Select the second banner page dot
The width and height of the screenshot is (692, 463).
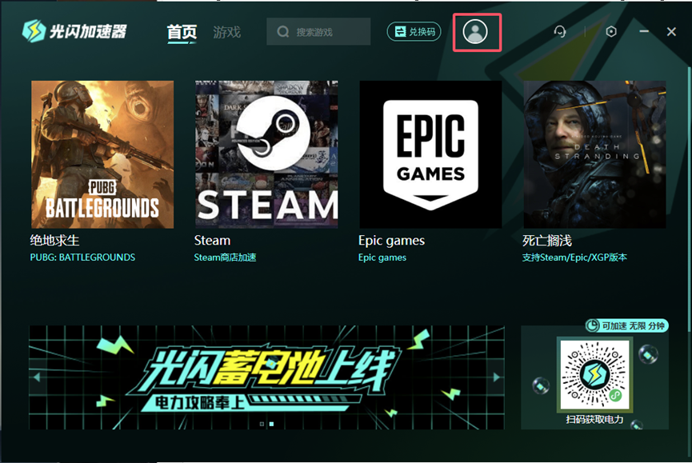[x=271, y=424]
